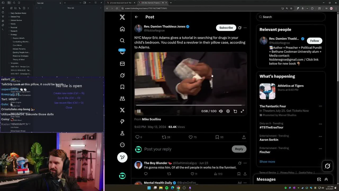339x191 pixels.
Task: Open Obsidian search sidebar tab
Action: (x=14, y=3)
